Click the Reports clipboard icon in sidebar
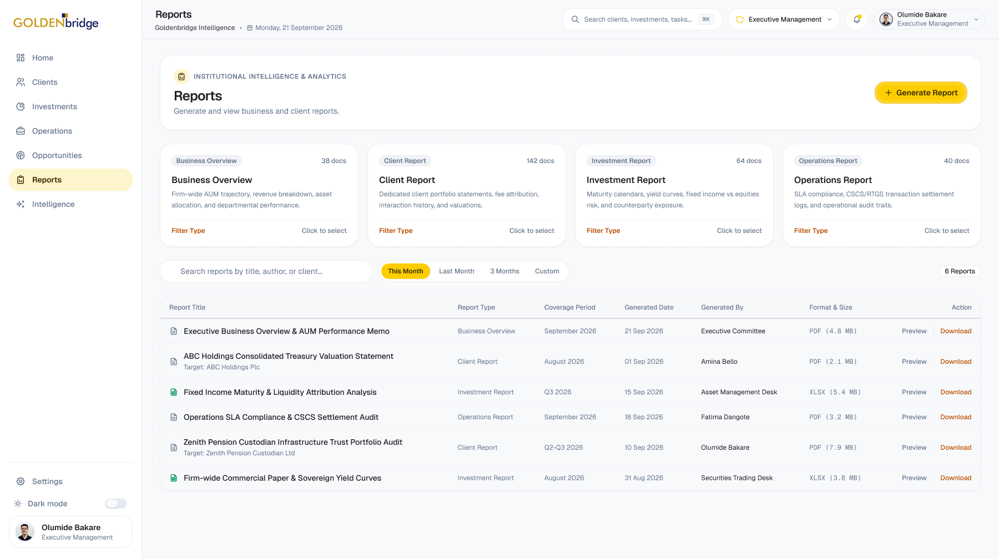The height and width of the screenshot is (559, 999). (21, 180)
